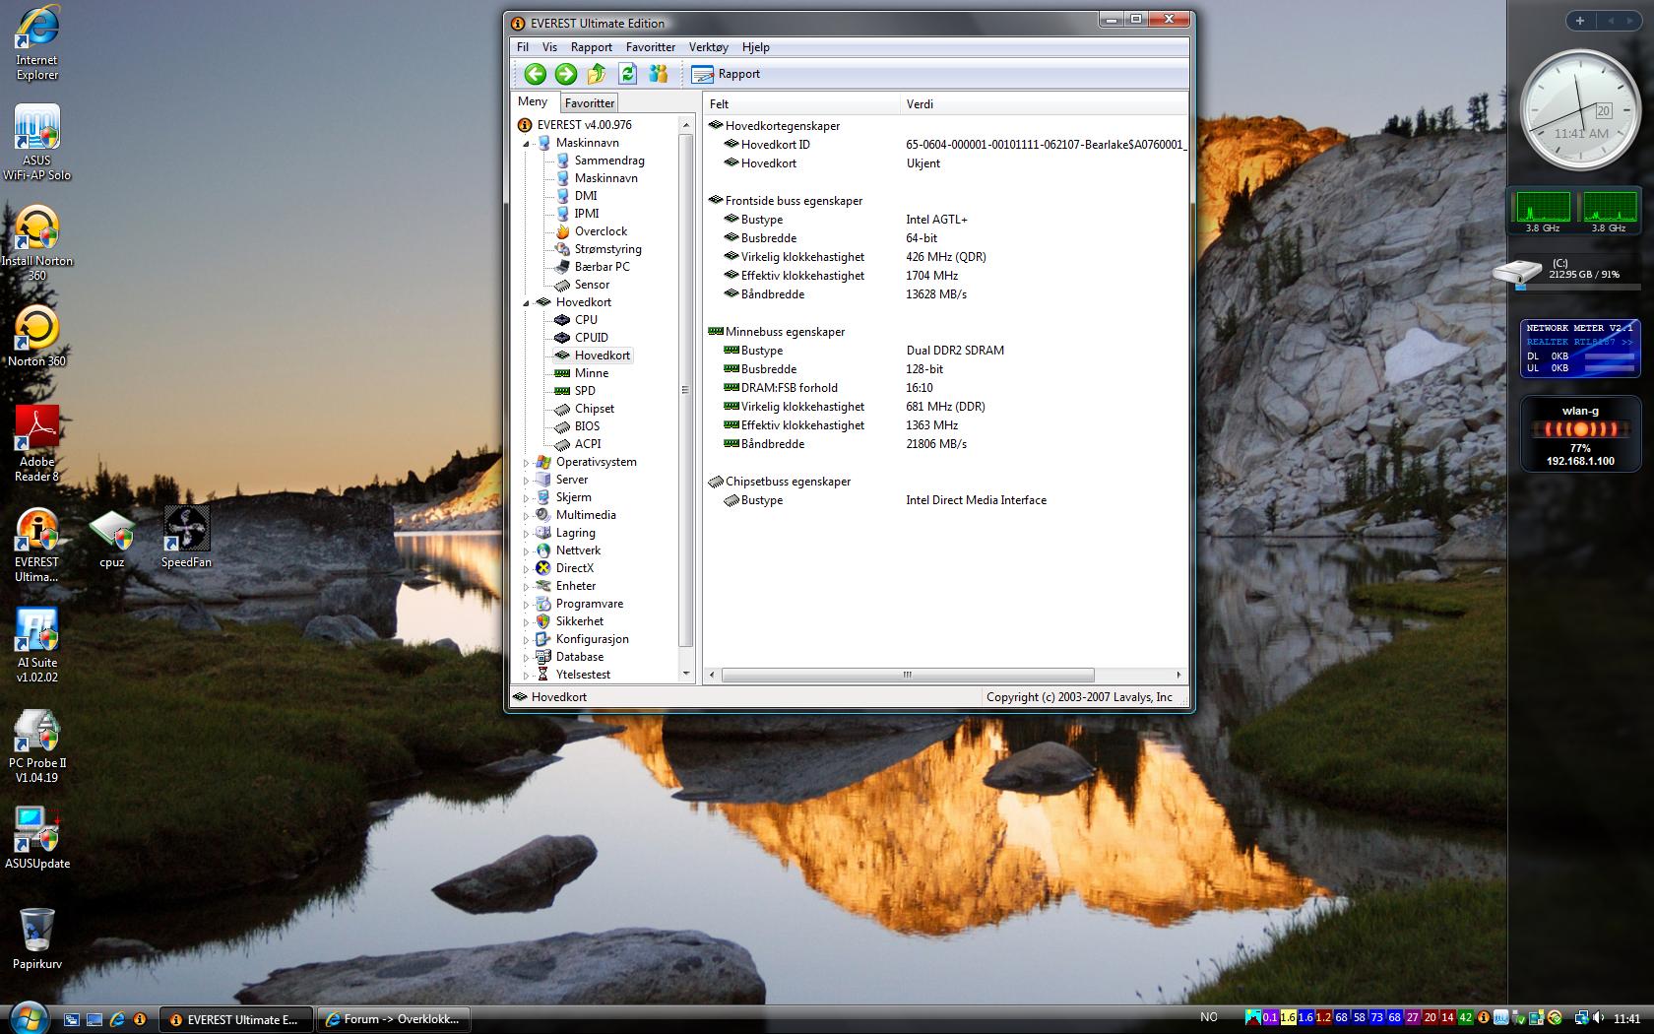The image size is (1654, 1034).
Task: Select the Bærbar PC item
Action: click(x=602, y=267)
